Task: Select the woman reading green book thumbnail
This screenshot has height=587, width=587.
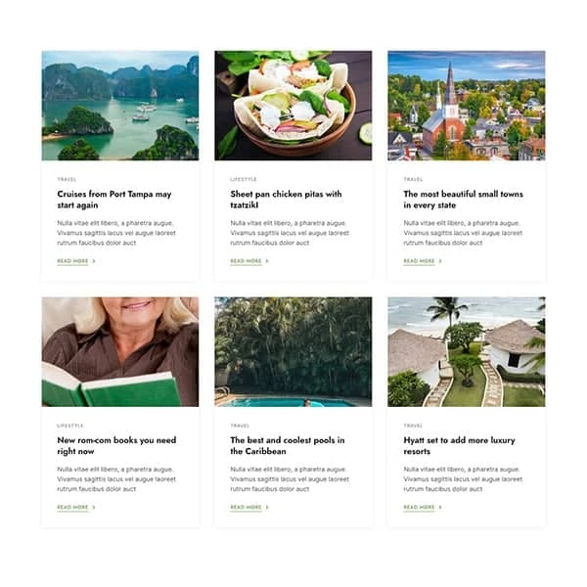Action: tap(120, 352)
